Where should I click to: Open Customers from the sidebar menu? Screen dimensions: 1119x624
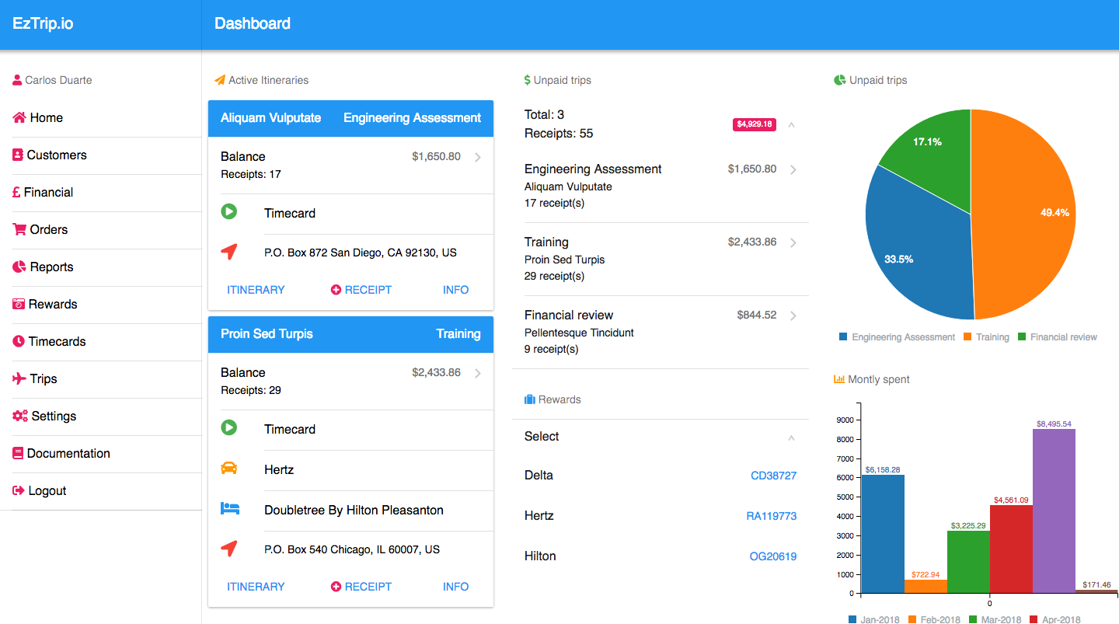pos(56,155)
